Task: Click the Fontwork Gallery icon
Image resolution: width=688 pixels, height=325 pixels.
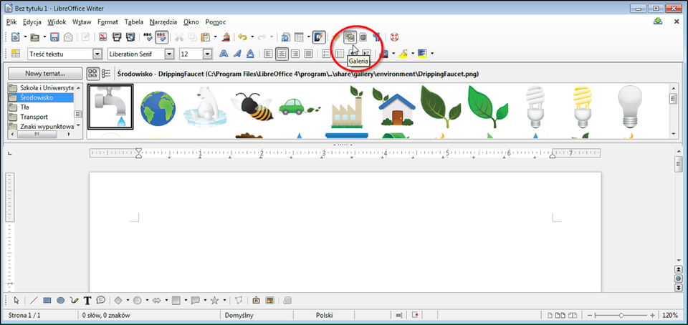Action: click(x=257, y=301)
